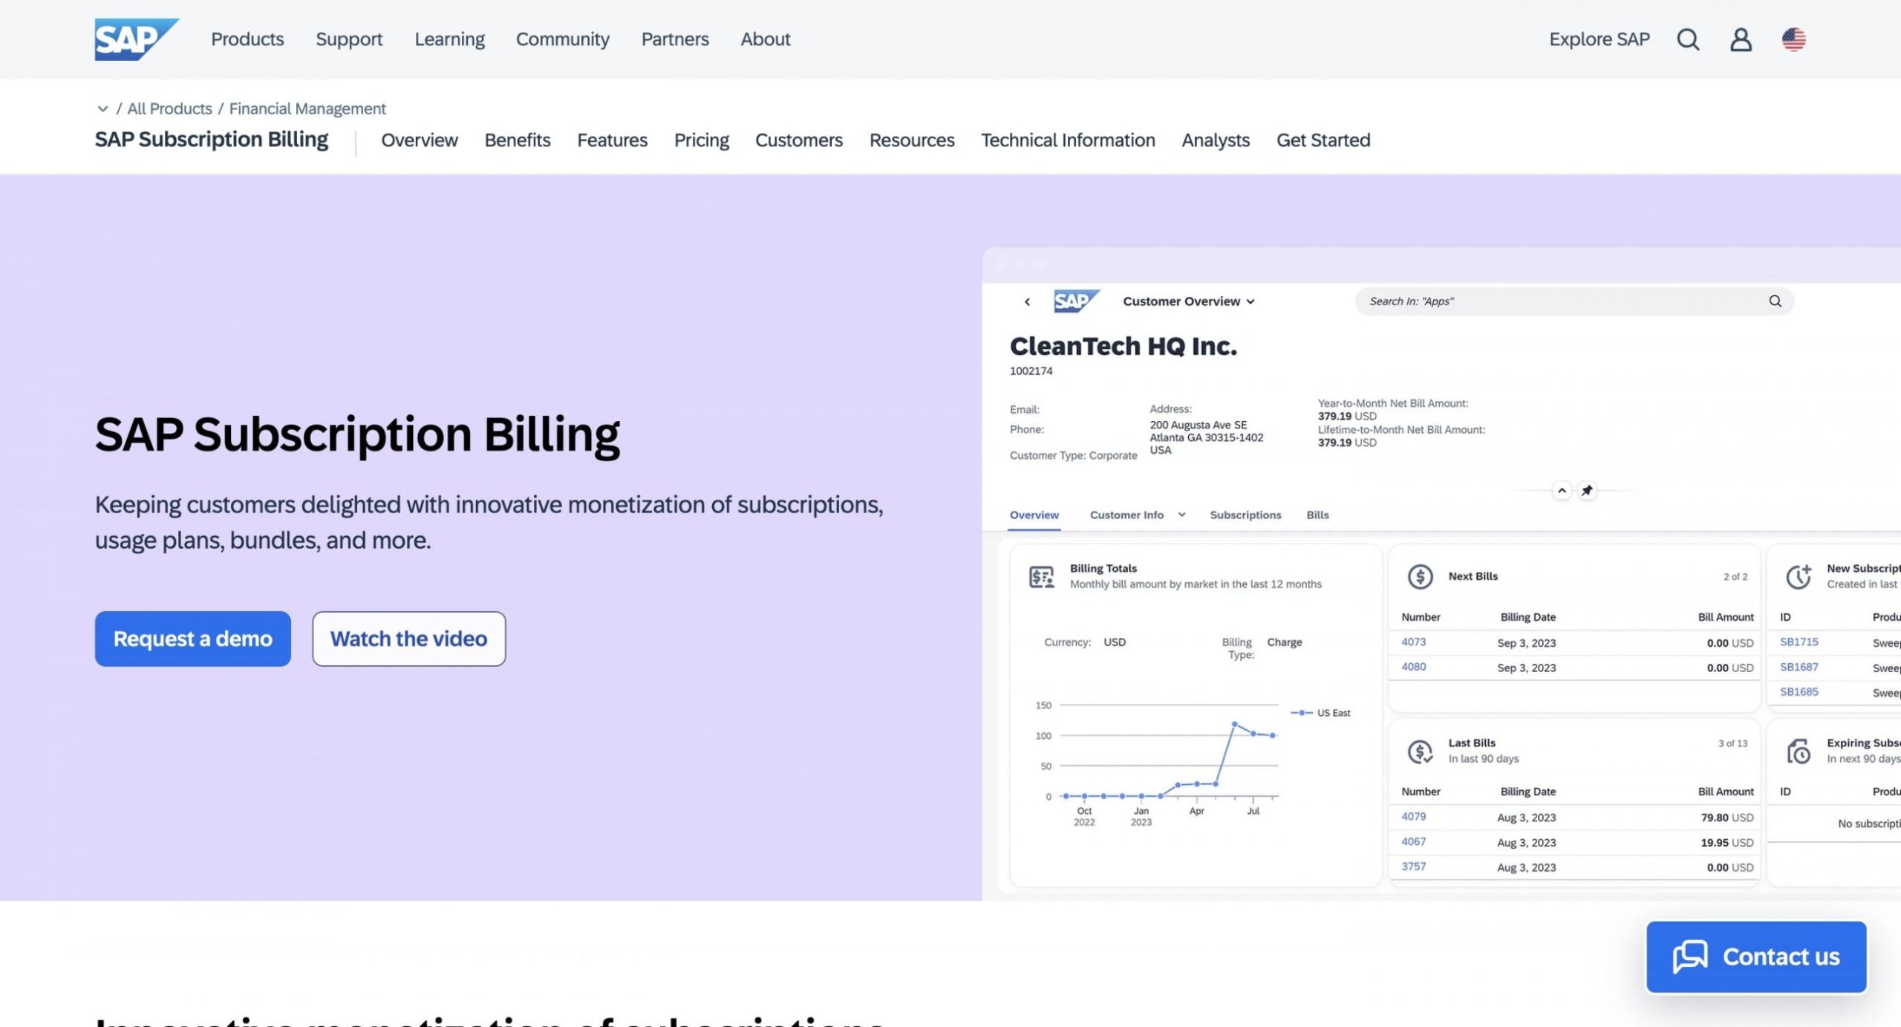The width and height of the screenshot is (1901, 1027).
Task: Go to Financial Management breadcrumb
Action: coord(307,108)
